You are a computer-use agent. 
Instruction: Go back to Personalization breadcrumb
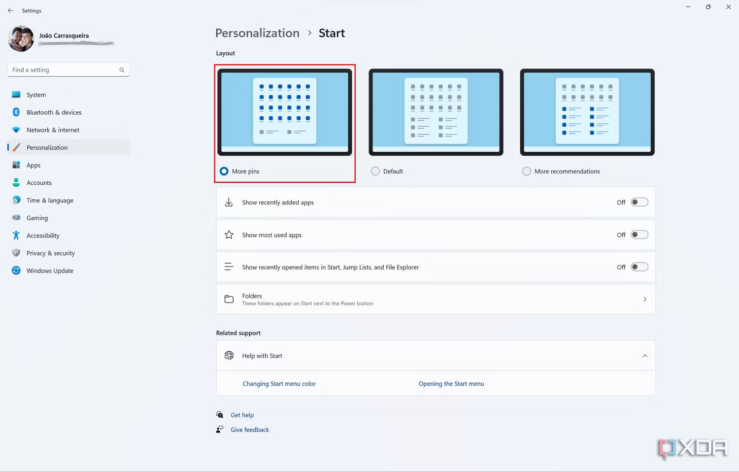(257, 33)
